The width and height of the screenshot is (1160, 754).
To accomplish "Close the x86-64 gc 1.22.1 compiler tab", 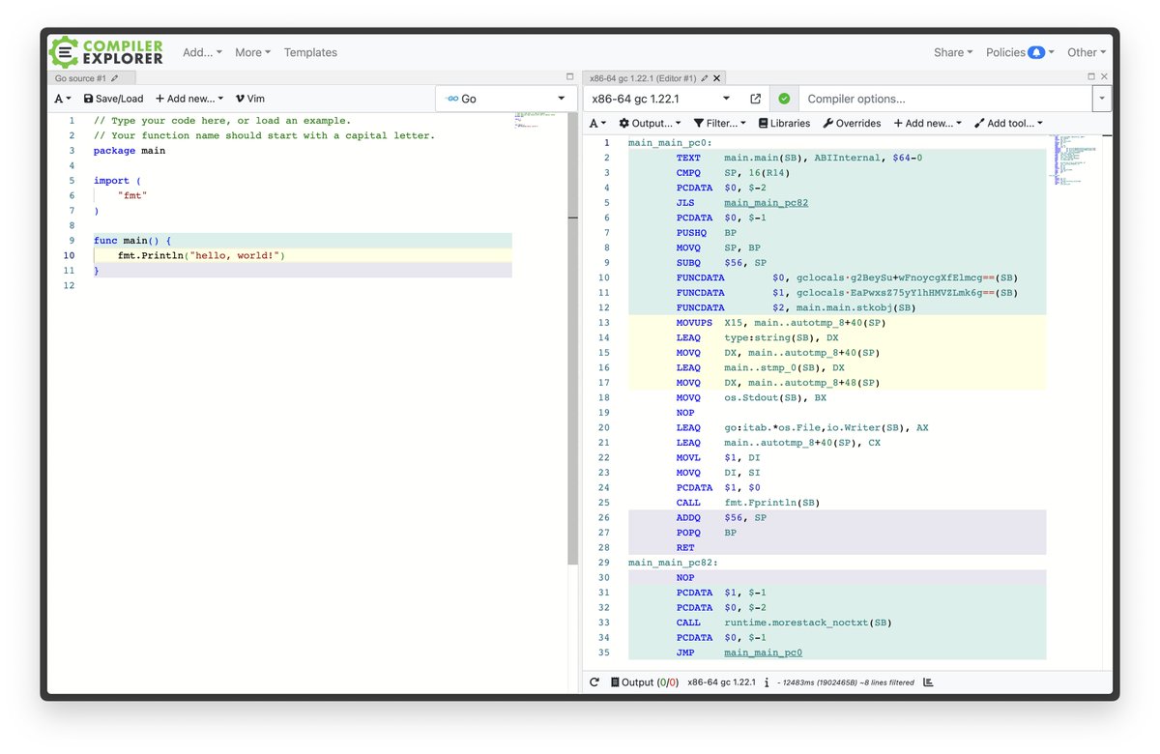I will coord(716,78).
